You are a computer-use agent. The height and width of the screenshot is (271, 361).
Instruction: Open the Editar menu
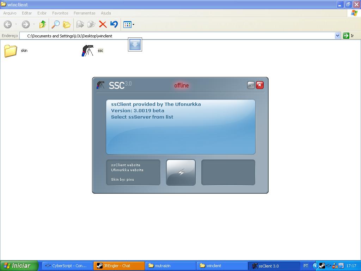pyautogui.click(x=27, y=13)
